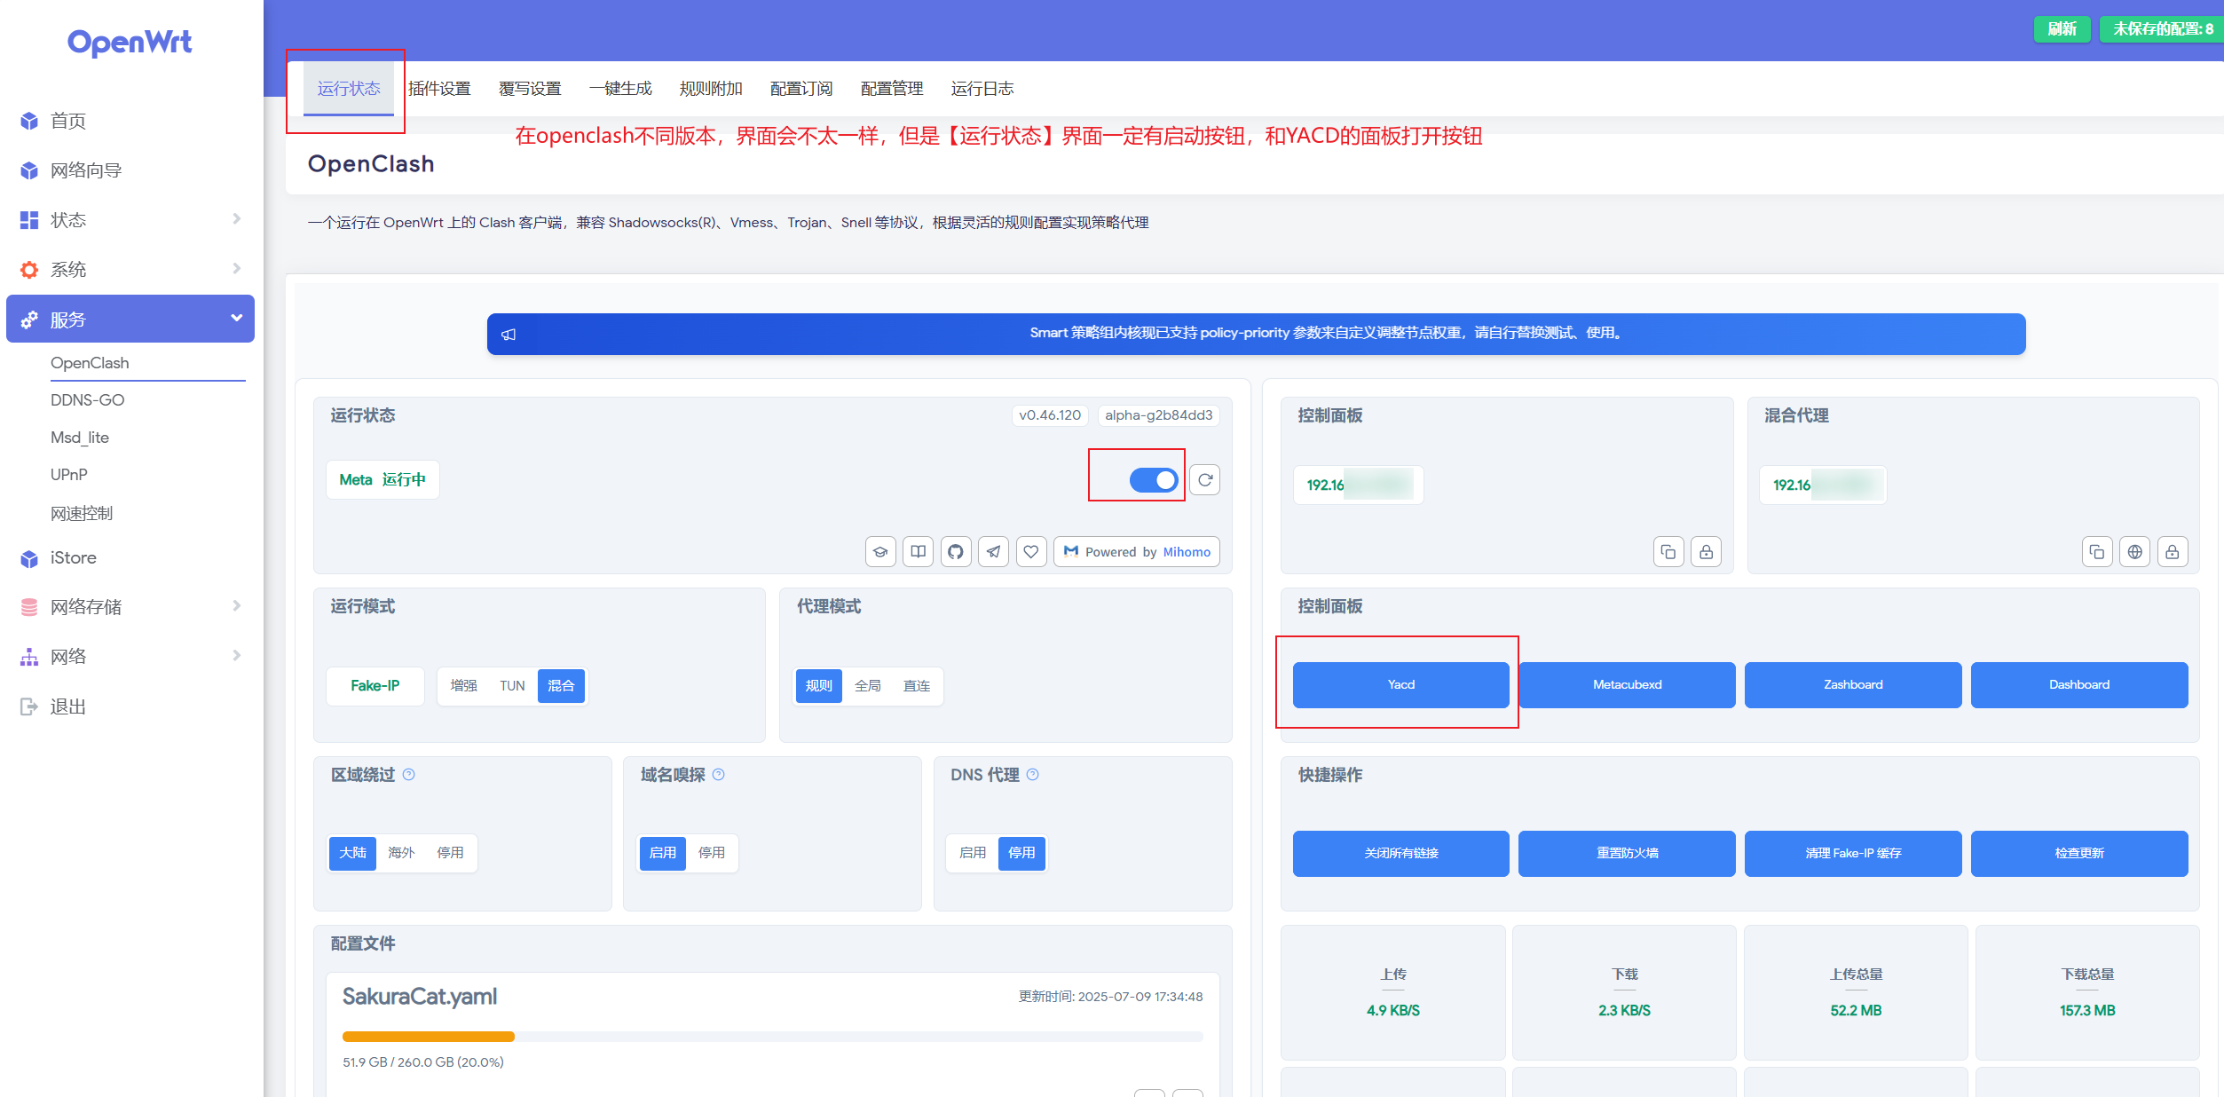Click the 未保存的配置: 8 badge

[x=2162, y=29]
